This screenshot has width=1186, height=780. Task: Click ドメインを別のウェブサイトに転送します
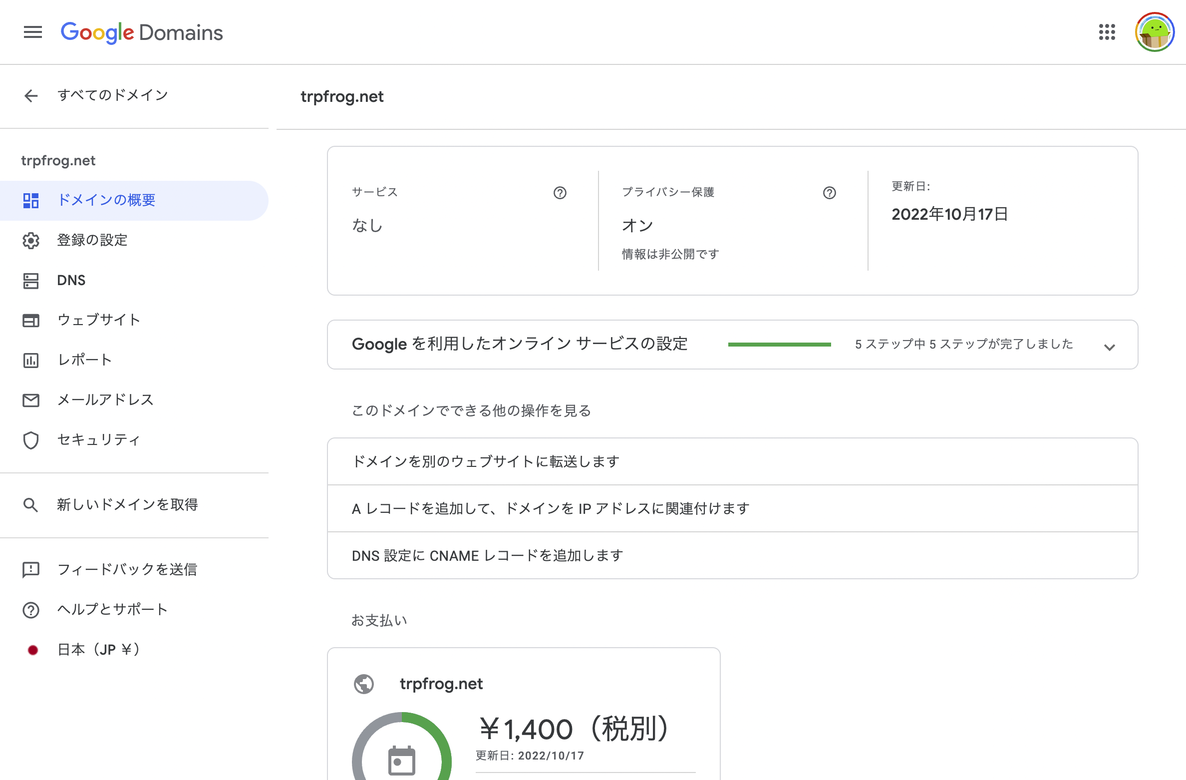click(x=485, y=461)
